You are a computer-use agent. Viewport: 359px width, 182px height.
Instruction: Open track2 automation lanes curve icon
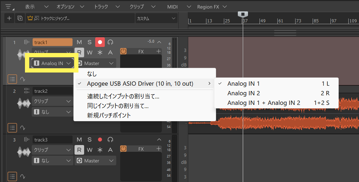(22, 128)
